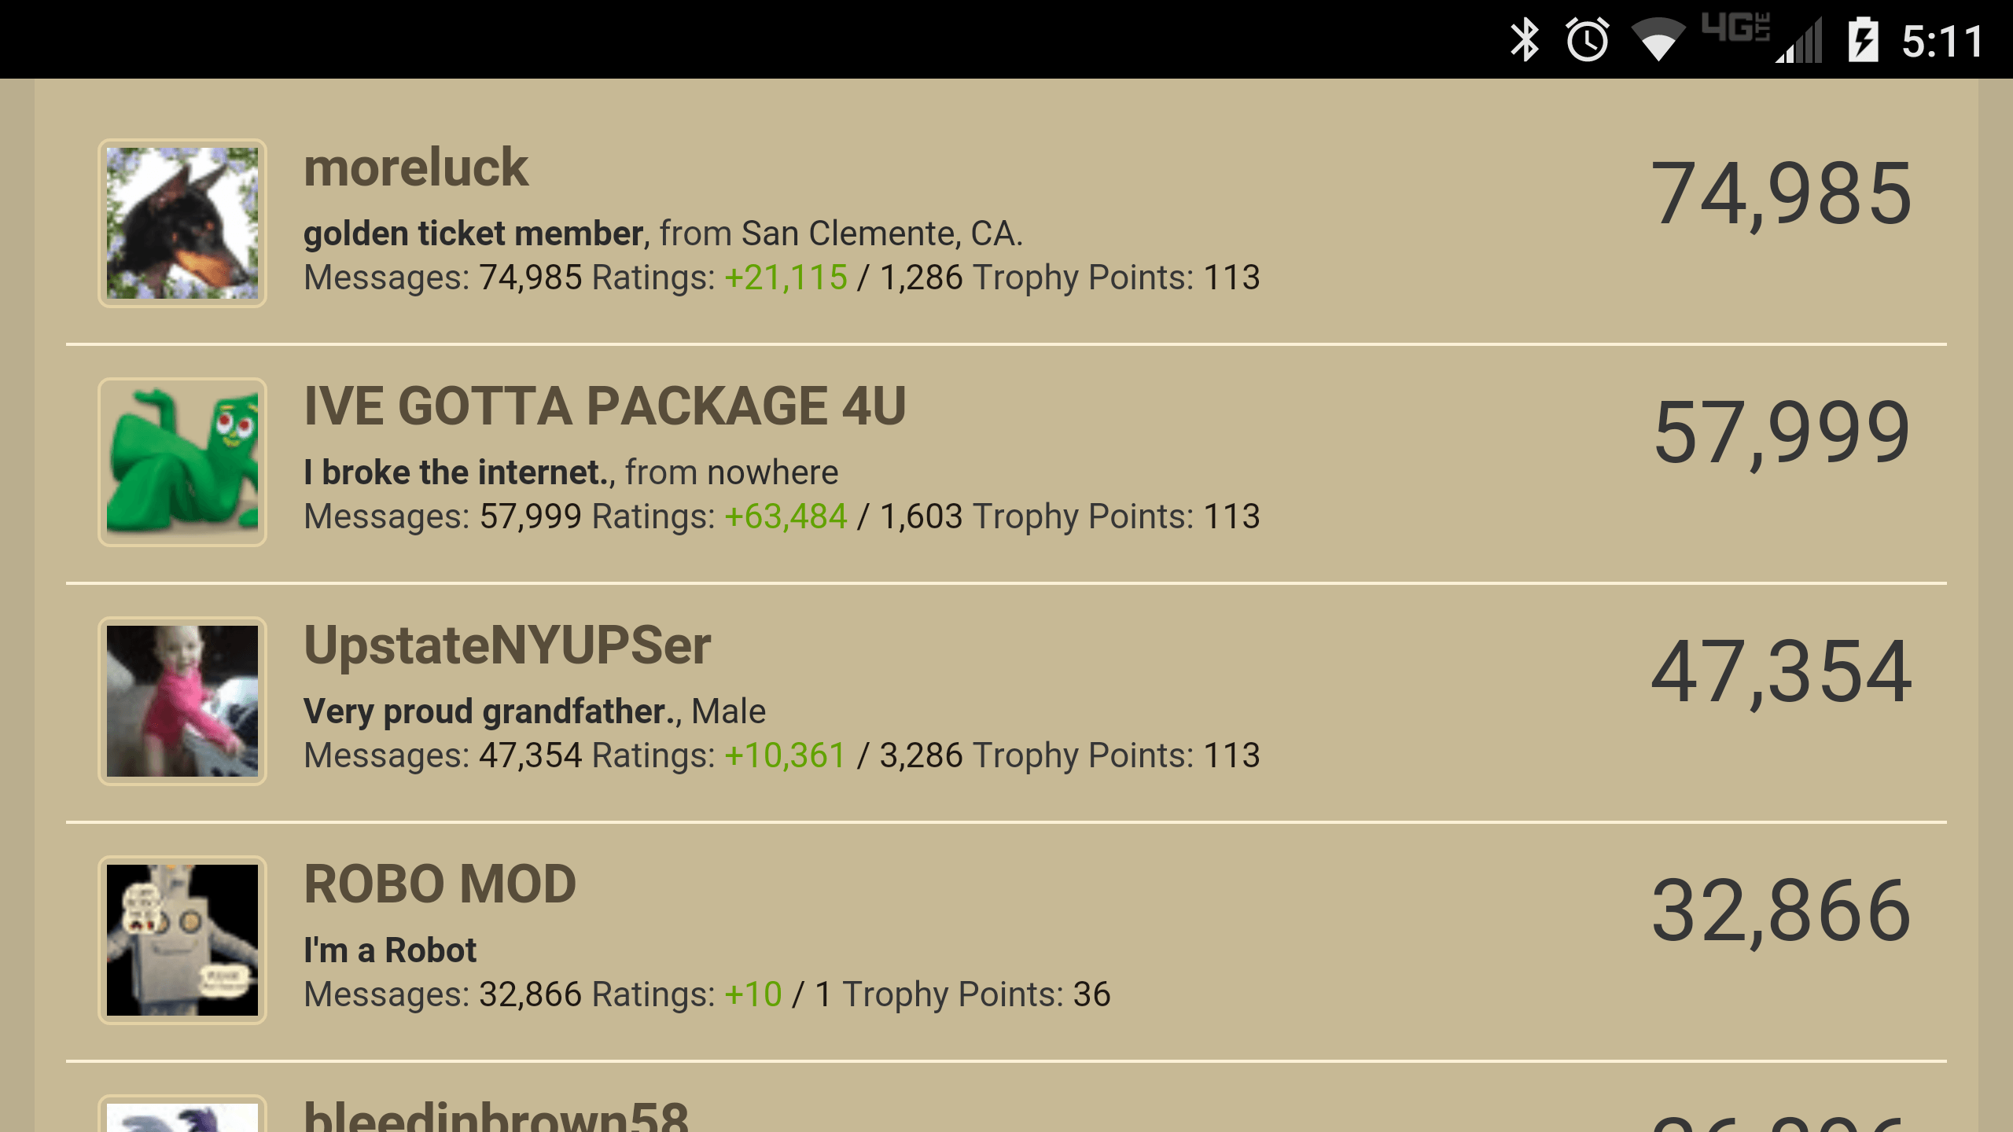2013x1132 pixels.
Task: Open bleedinbrown58 username link
Action: [496, 1116]
